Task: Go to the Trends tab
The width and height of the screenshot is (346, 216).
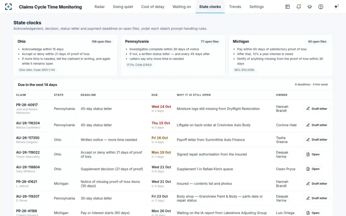Action: click(235, 7)
